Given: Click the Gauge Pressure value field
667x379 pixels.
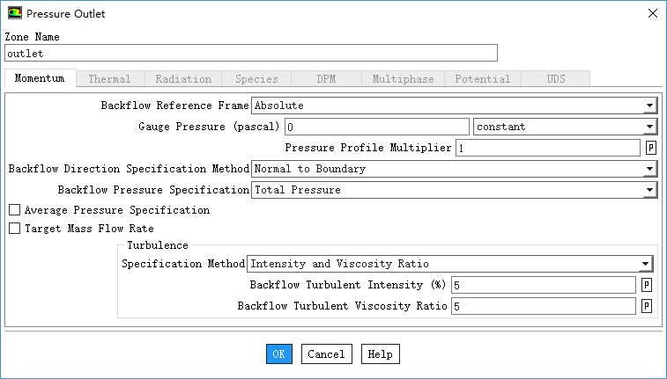Looking at the screenshot, I should coord(376,127).
